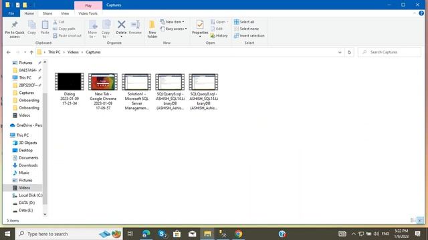Image resolution: width=428 pixels, height=240 pixels.
Task: Expand the address bar history dropdown
Action: (x=340, y=52)
